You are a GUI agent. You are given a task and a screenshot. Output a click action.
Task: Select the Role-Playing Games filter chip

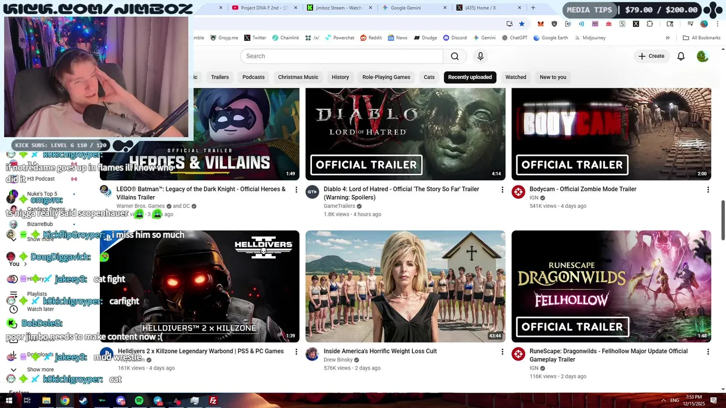(x=386, y=77)
